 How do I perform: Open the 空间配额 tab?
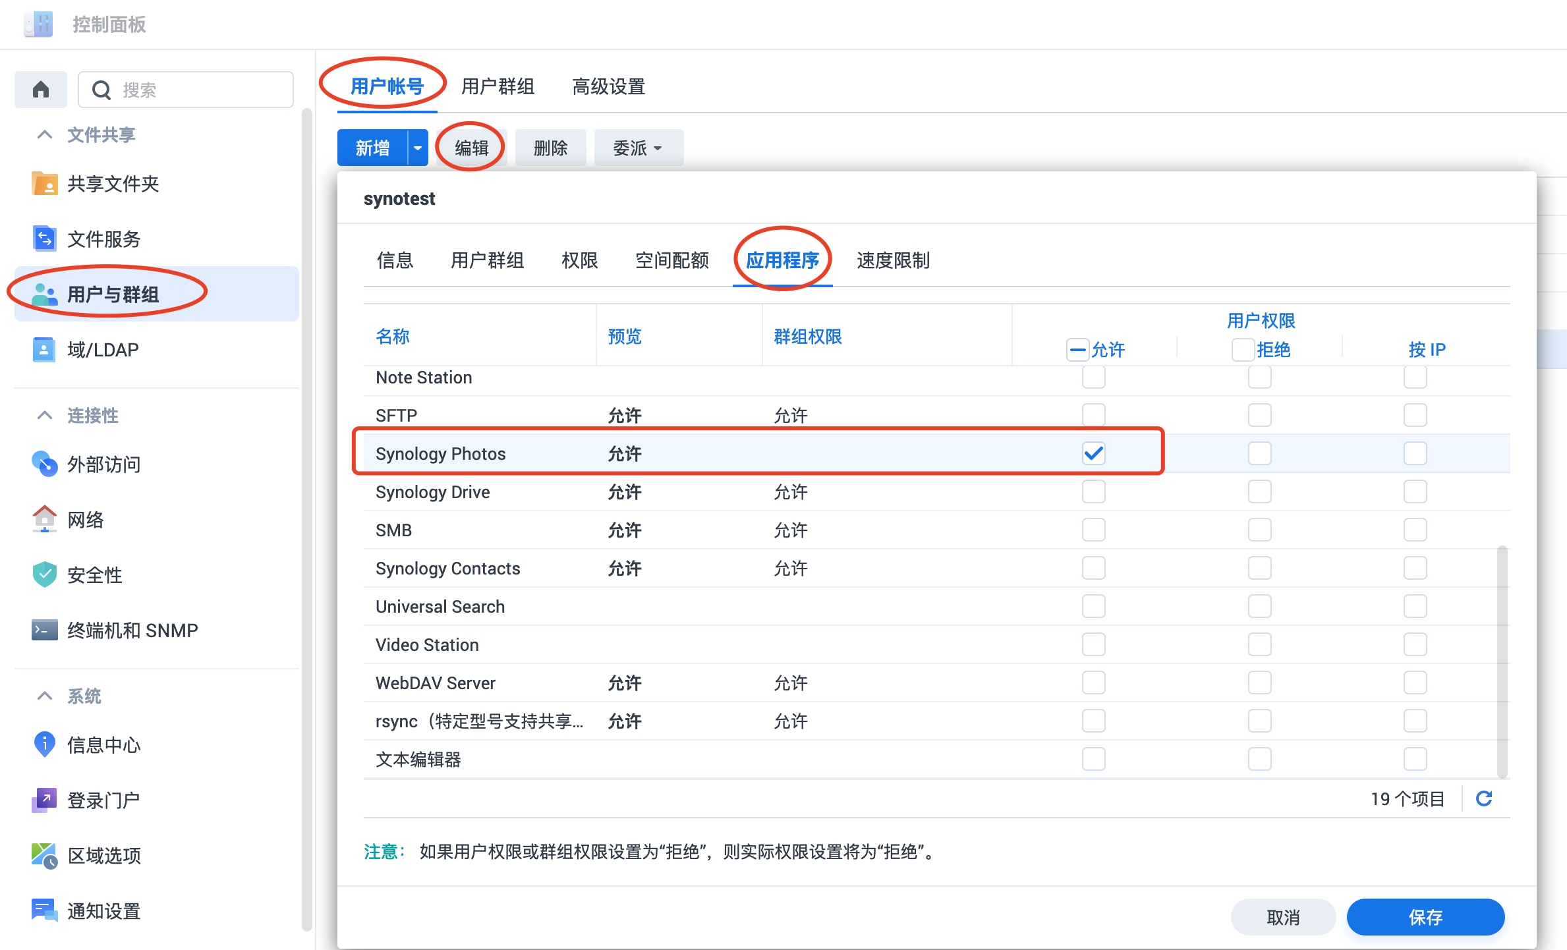(x=672, y=260)
